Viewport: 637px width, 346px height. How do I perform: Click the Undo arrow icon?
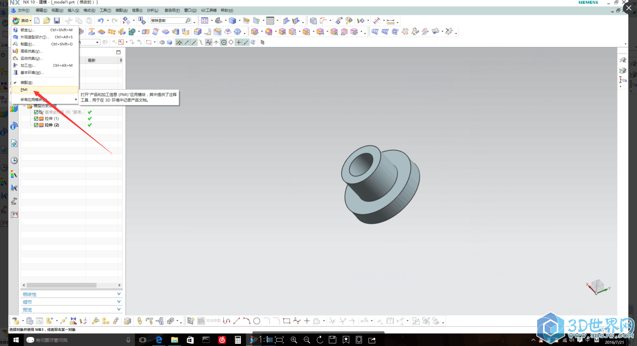[x=100, y=21]
